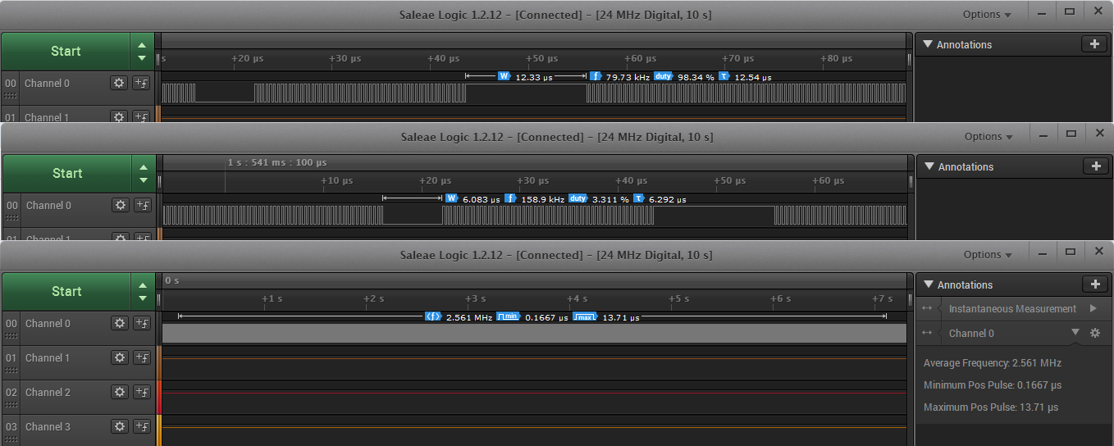1114x446 pixels.
Task: Click 12.33 µs width value in top window
Action: (534, 77)
